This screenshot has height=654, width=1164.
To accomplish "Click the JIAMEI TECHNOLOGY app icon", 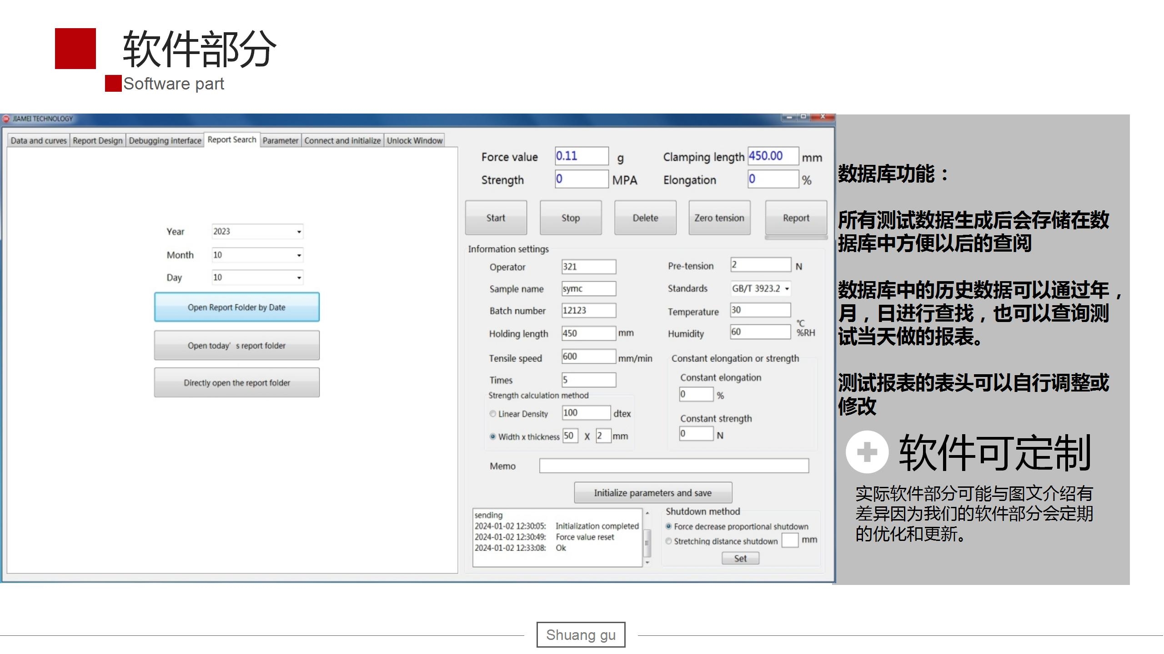I will pyautogui.click(x=6, y=119).
